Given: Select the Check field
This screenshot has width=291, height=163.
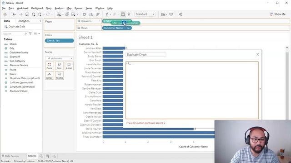Looking at the screenshot, I should point(13,44).
